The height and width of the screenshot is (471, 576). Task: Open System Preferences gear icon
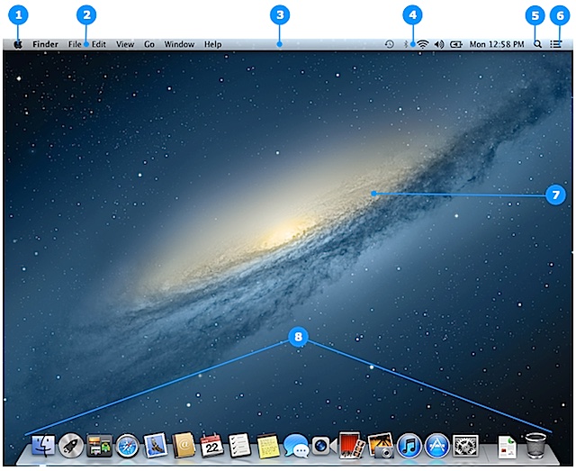(x=465, y=446)
